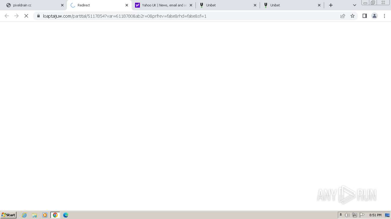Expand the tab search dropdown

click(x=355, y=5)
